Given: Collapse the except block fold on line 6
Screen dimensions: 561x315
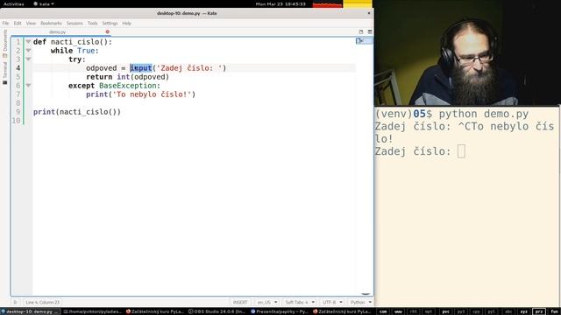Looking at the screenshot, I should coord(28,86).
